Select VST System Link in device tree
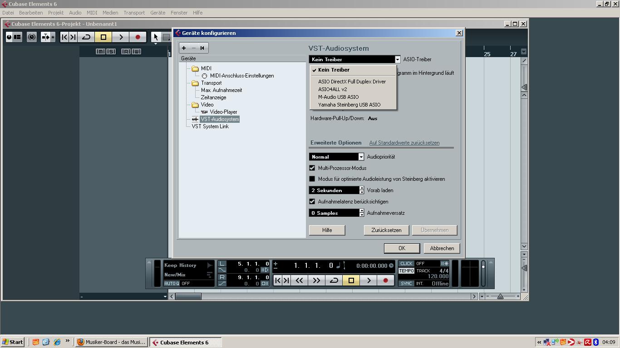 click(210, 126)
